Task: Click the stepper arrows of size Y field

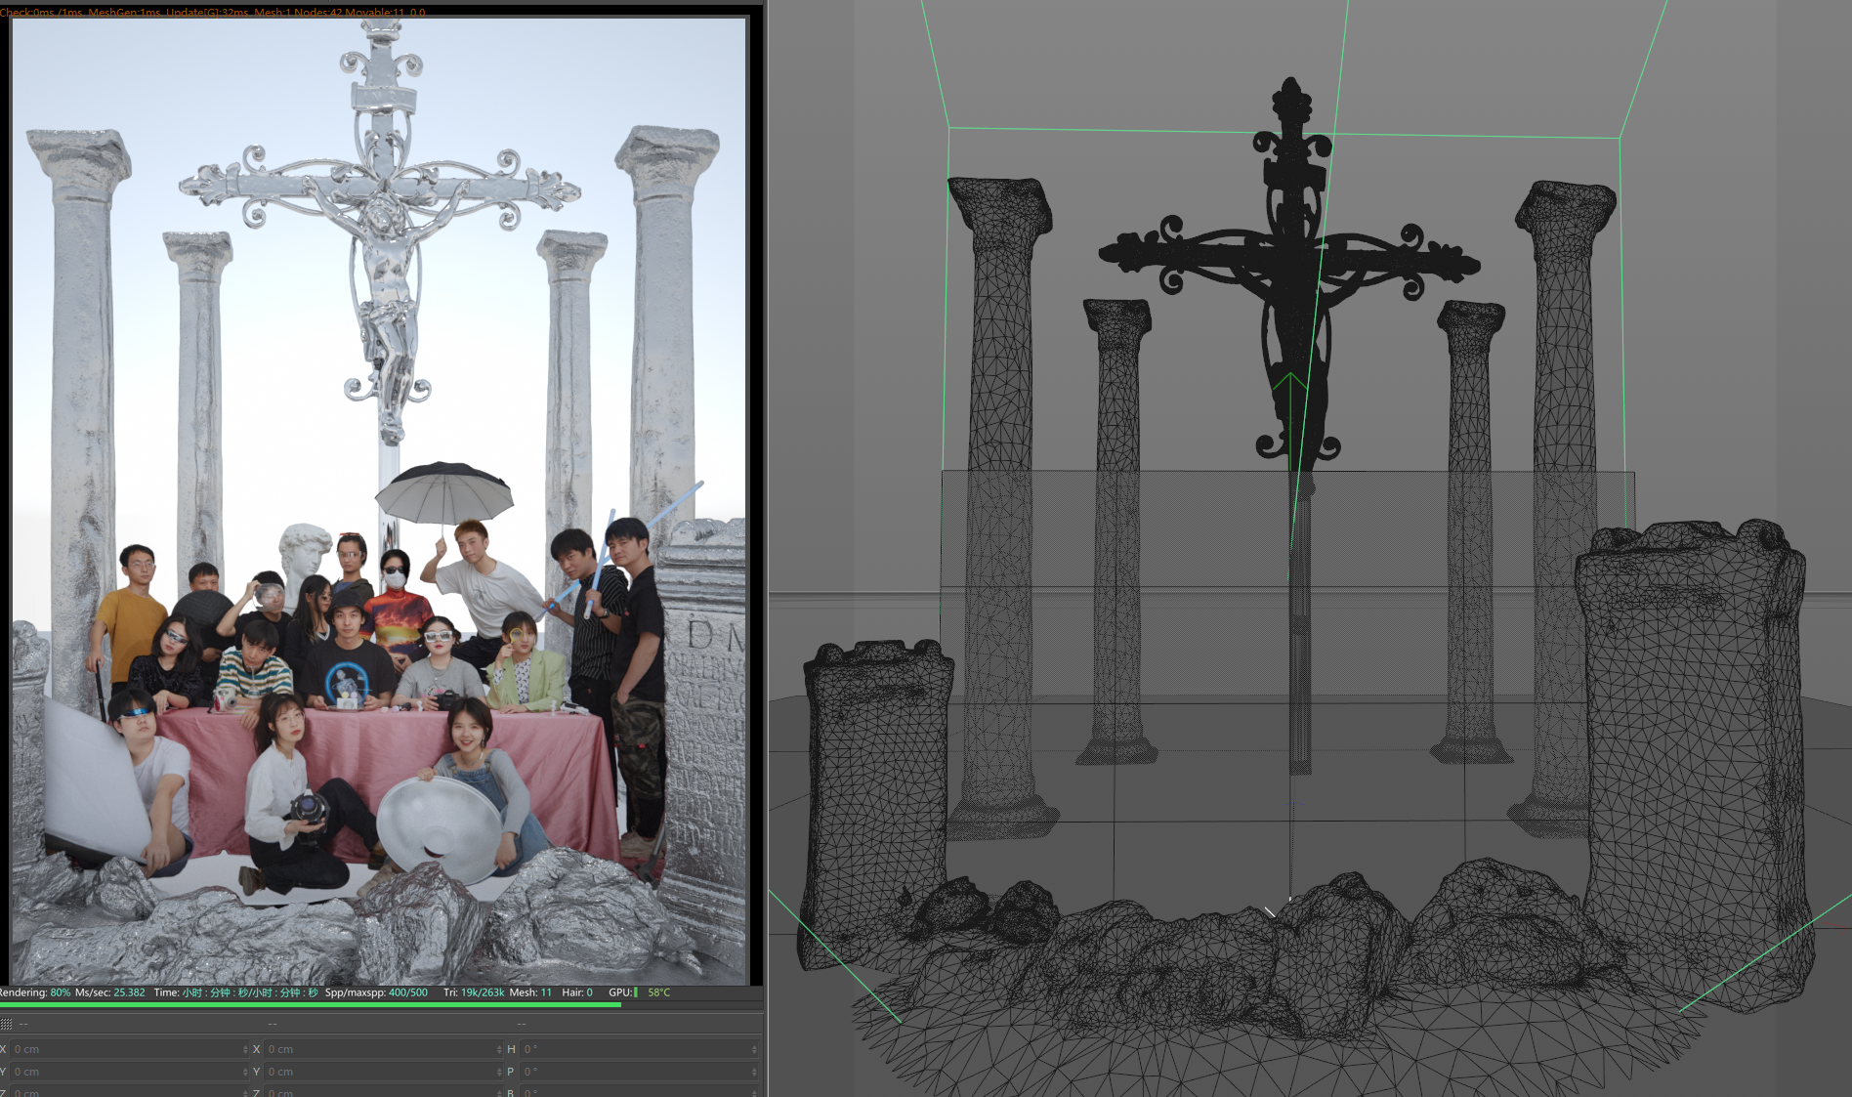Action: 499,1072
